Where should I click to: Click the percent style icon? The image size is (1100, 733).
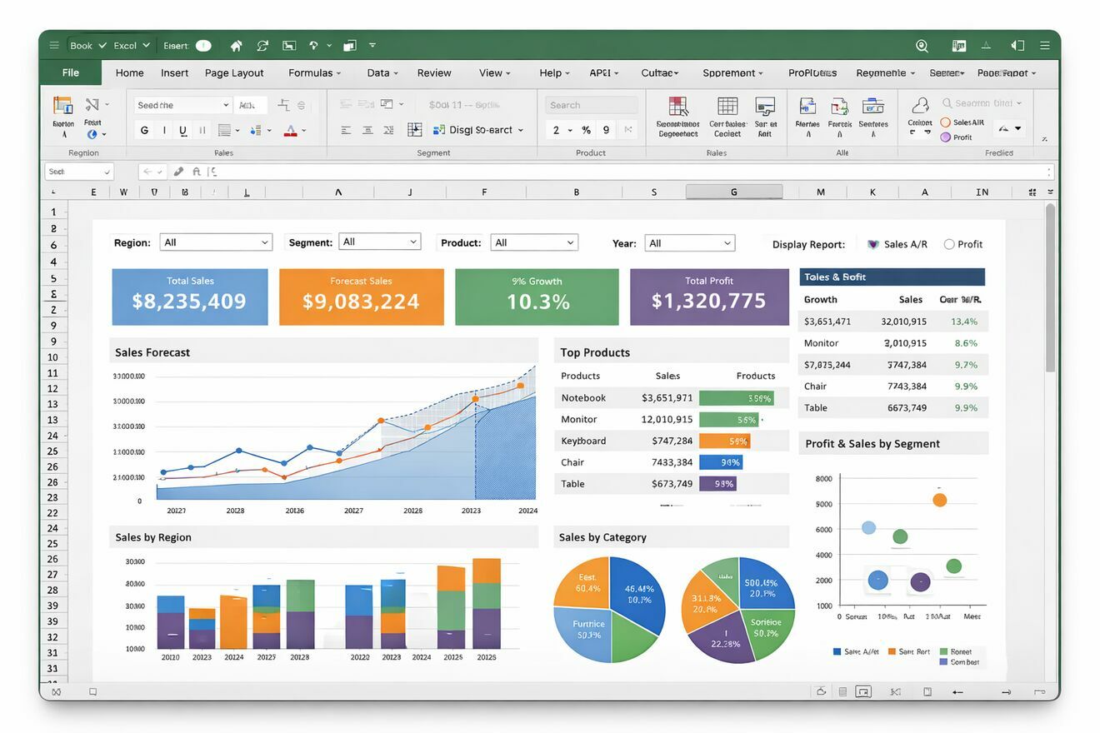(586, 130)
